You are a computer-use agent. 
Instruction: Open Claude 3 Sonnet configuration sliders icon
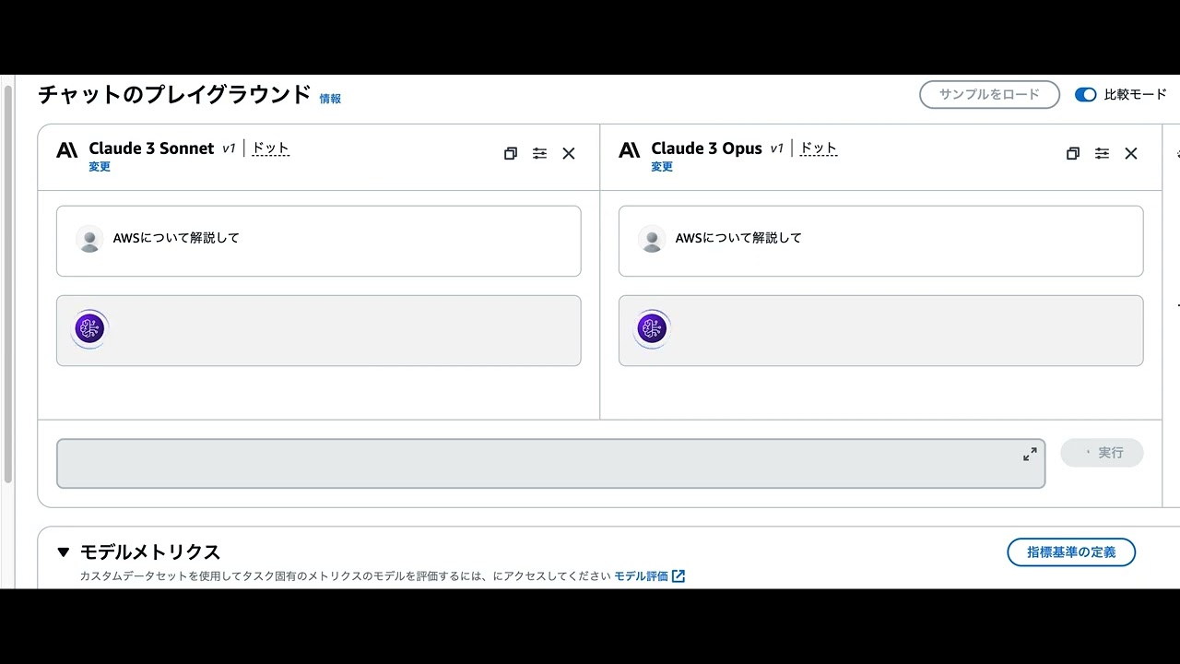point(540,154)
